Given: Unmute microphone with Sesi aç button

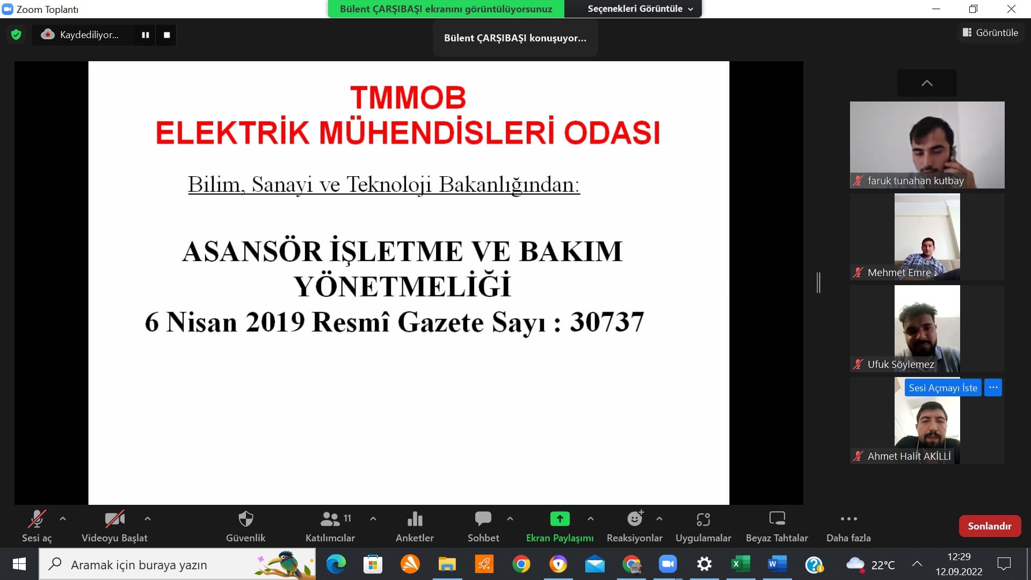Looking at the screenshot, I should 37,526.
